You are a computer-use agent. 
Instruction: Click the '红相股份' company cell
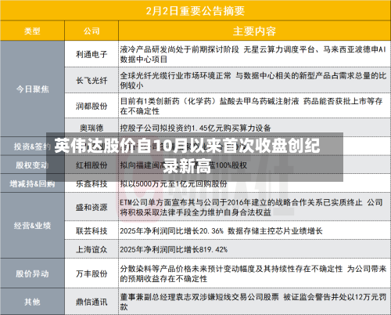91,165
